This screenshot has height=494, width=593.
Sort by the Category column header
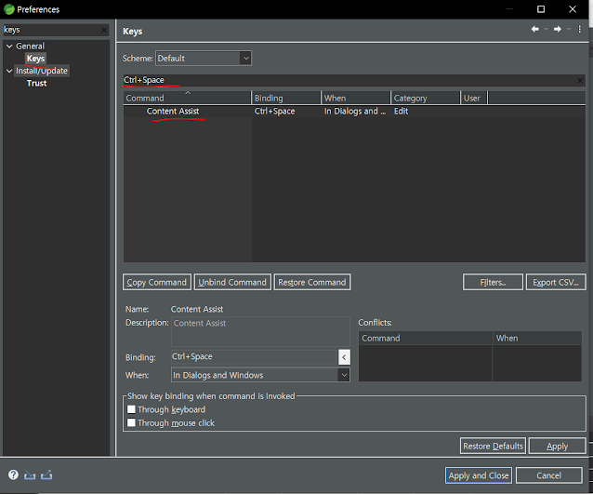tap(426, 98)
